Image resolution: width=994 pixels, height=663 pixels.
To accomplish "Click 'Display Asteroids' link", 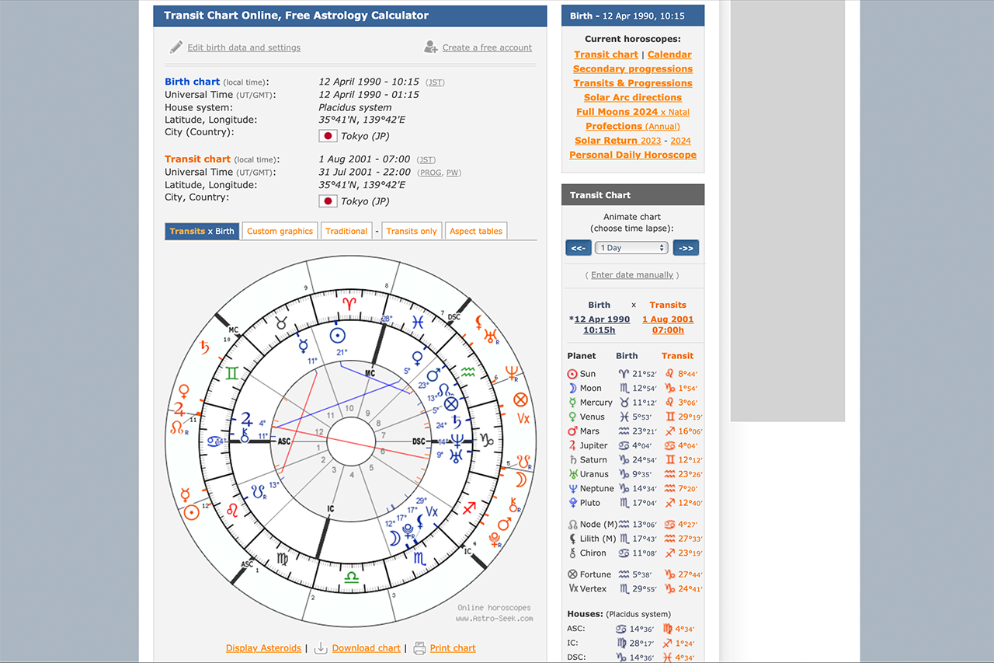I will [x=263, y=648].
